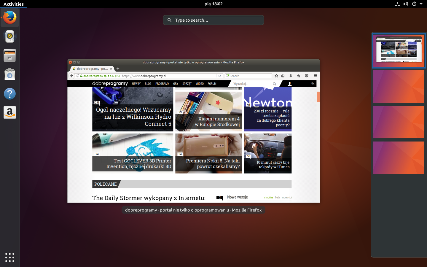Open the downloads arrow icon

[291, 76]
